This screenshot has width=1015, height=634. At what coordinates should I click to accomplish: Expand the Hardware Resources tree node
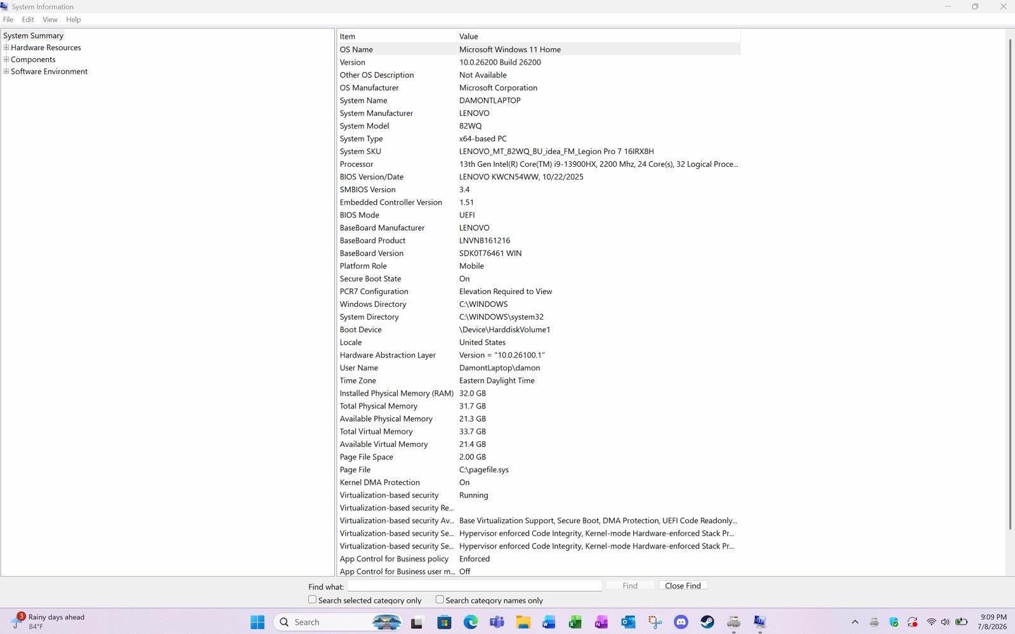pyautogui.click(x=6, y=47)
